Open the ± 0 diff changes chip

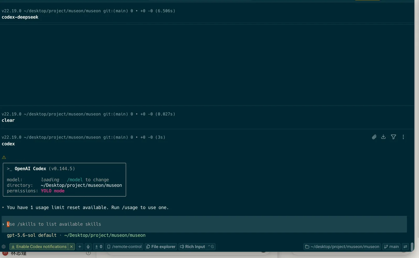[x=98, y=246]
